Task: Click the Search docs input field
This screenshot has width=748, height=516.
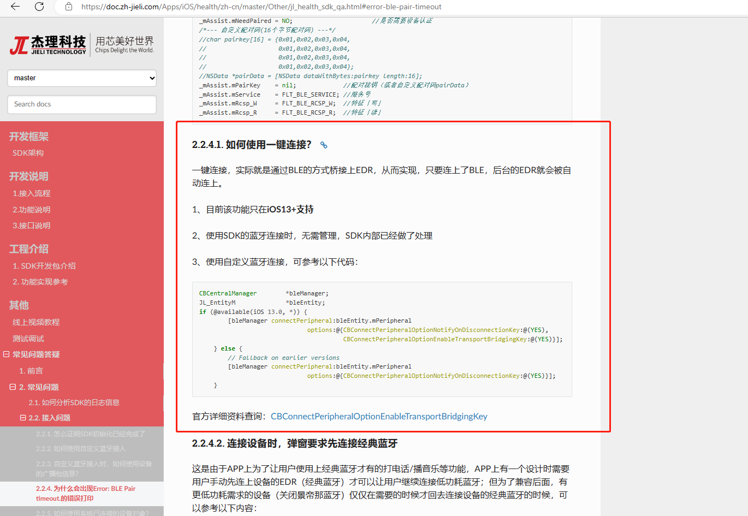Action: pyautogui.click(x=82, y=104)
